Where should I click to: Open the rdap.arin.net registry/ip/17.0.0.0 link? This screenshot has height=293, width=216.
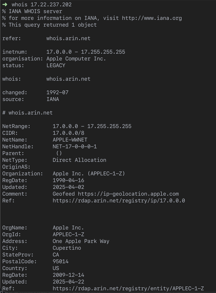click(x=119, y=201)
